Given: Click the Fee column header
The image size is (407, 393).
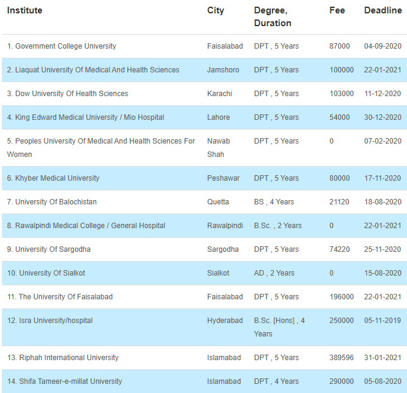Looking at the screenshot, I should (x=337, y=10).
